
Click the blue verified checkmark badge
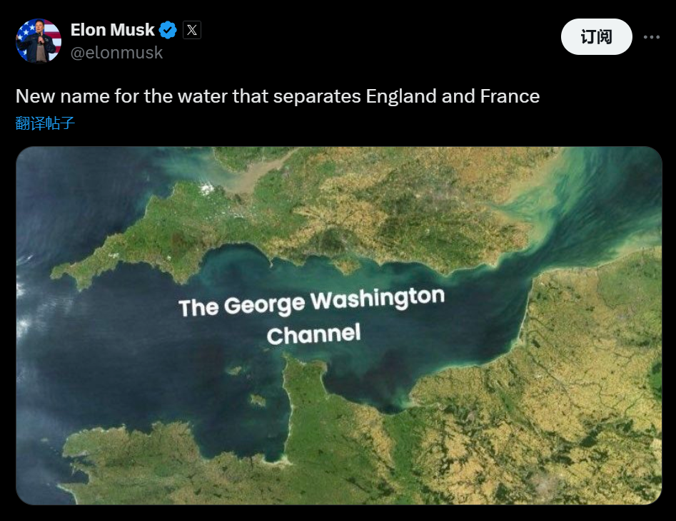(x=168, y=30)
